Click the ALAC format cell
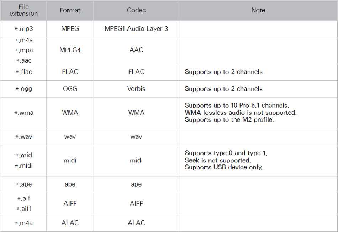338x232 pixels. tap(70, 223)
